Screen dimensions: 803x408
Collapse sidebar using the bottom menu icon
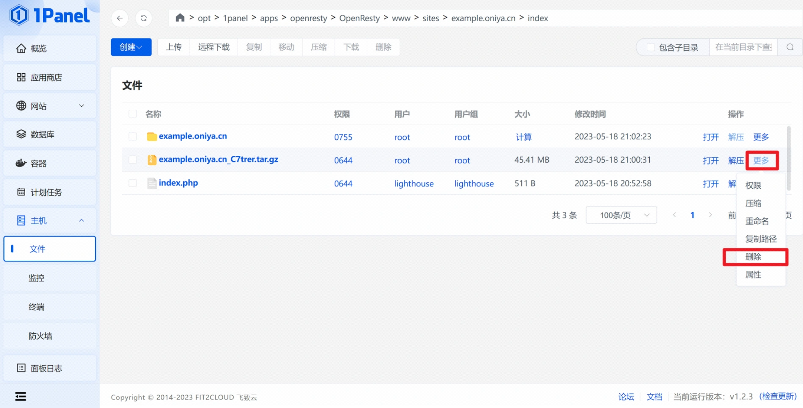point(21,396)
